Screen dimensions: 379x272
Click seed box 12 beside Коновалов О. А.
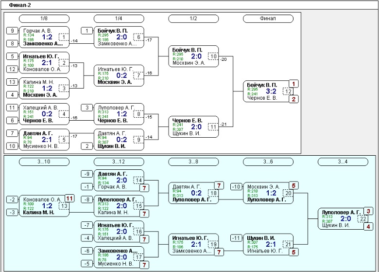click(12, 70)
